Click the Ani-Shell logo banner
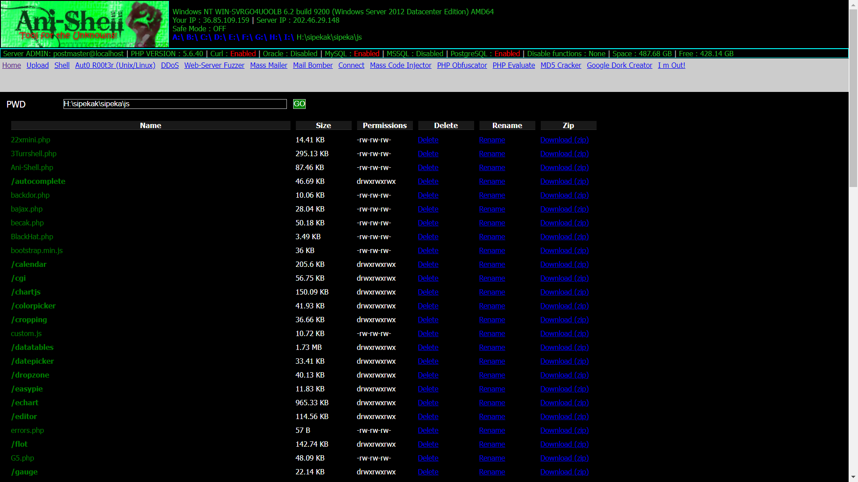Screen dimensions: 858x482 [85, 24]
